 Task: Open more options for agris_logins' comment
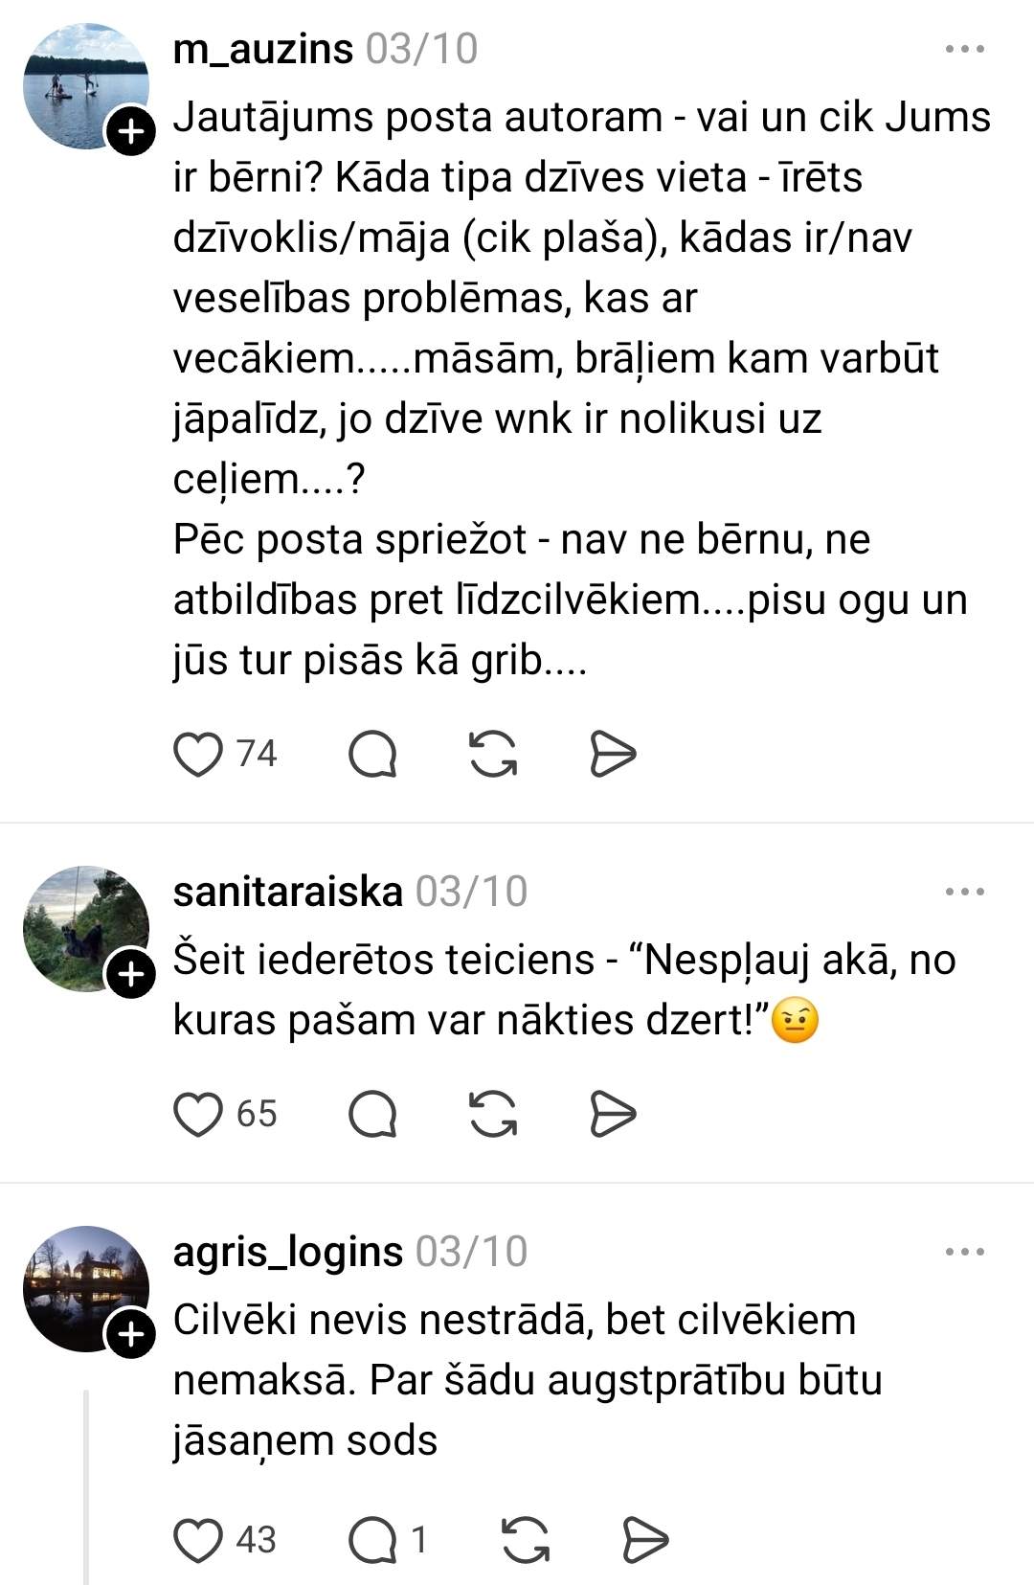pos(964,1252)
